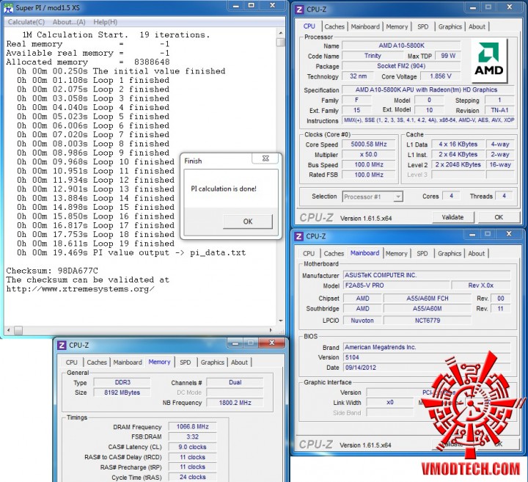Switch to Graphics tab in top CPU-Z window
The width and height of the screenshot is (528, 482).
[450, 26]
